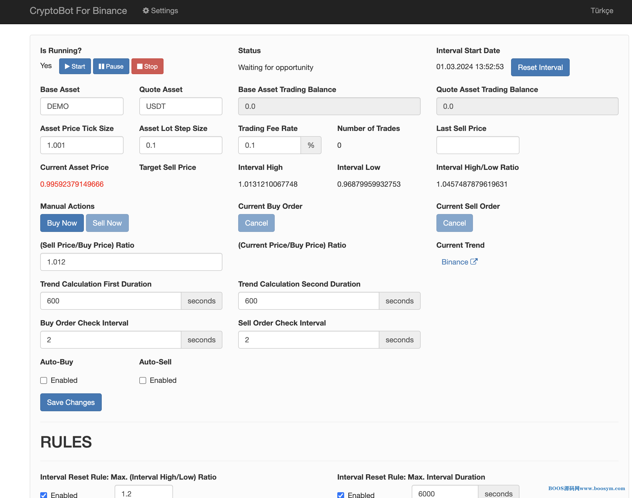Click the RULES section expander
Image resolution: width=632 pixels, height=498 pixels.
66,441
